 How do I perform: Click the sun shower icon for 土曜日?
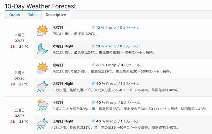click(43, 105)
